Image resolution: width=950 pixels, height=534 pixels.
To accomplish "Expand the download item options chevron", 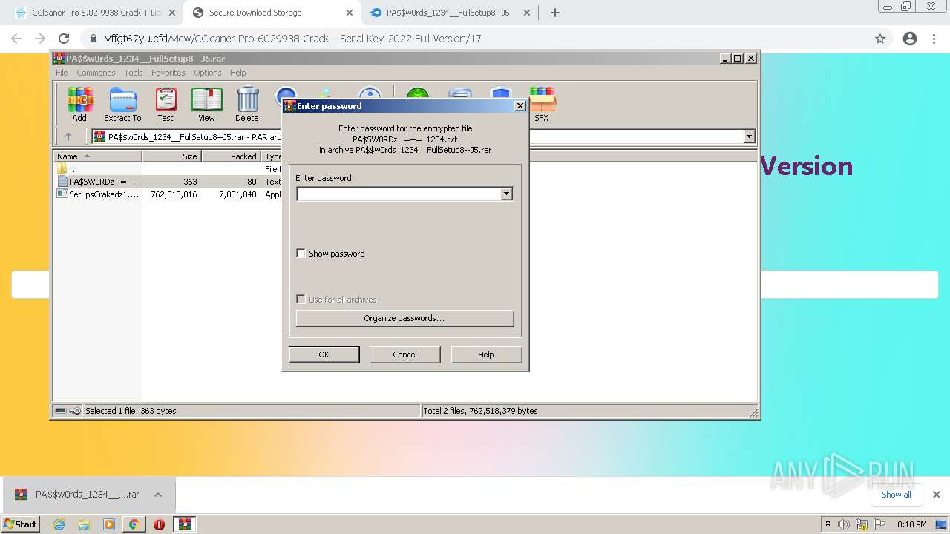I will (x=158, y=495).
